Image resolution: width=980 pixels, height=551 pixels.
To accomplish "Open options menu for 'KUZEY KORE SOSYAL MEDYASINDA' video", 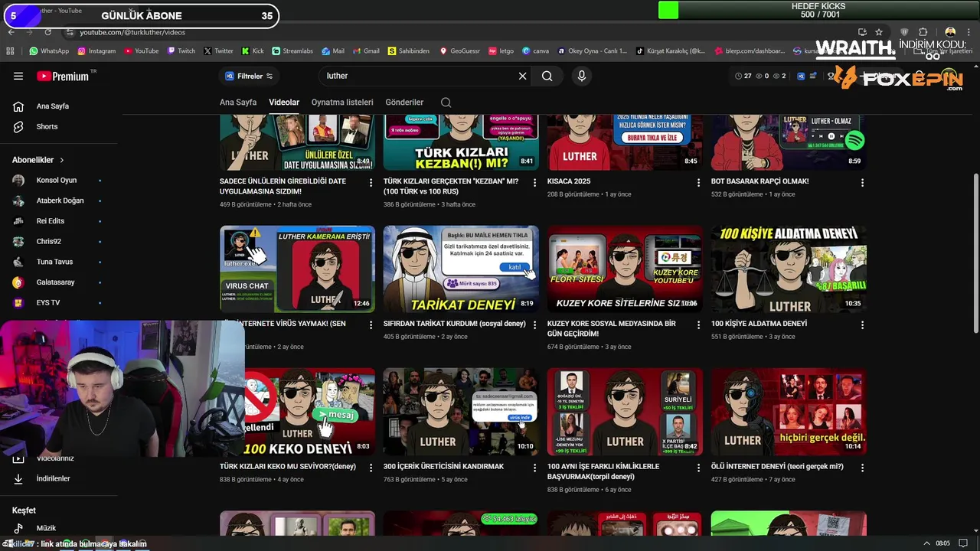I will coord(698,325).
